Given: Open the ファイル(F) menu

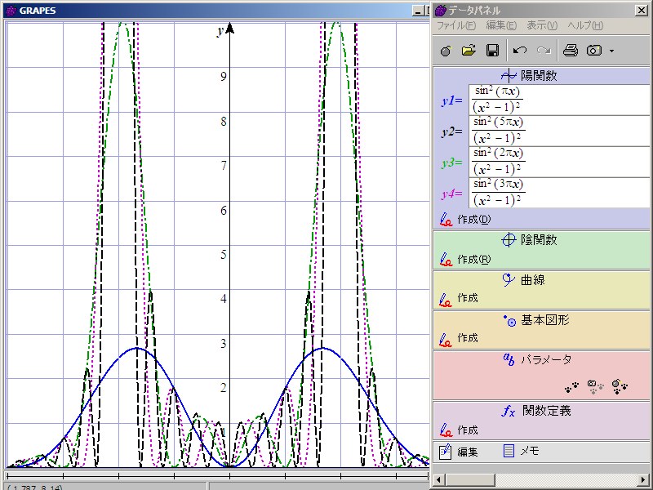Looking at the screenshot, I should tap(456, 25).
